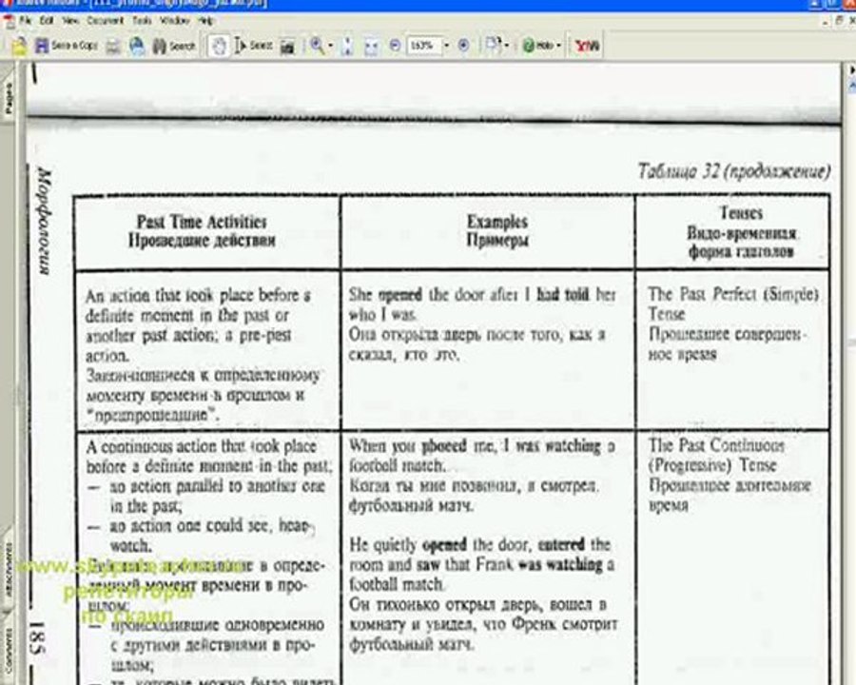This screenshot has width=856, height=685.
Task: Open the Comments navigation tab
Action: 8,653
